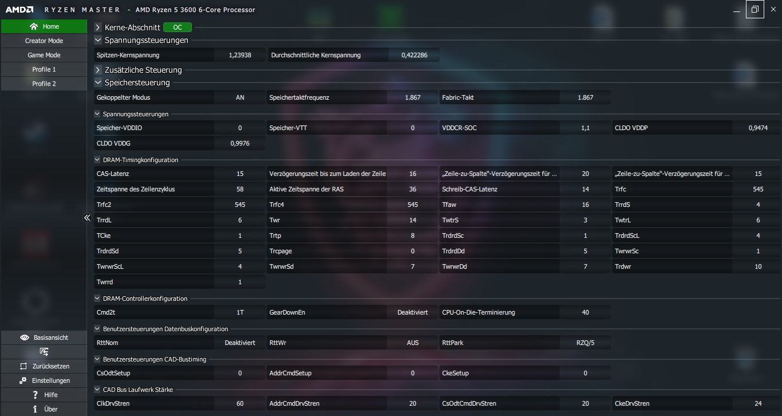Open Einstellungen settings

(x=44, y=380)
